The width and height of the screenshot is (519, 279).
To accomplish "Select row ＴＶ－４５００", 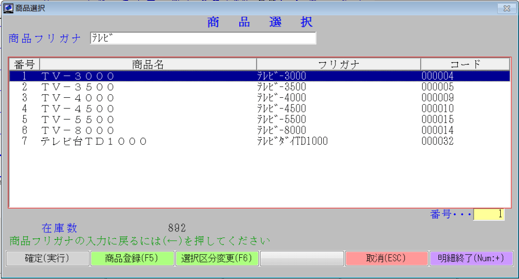I will point(259,109).
